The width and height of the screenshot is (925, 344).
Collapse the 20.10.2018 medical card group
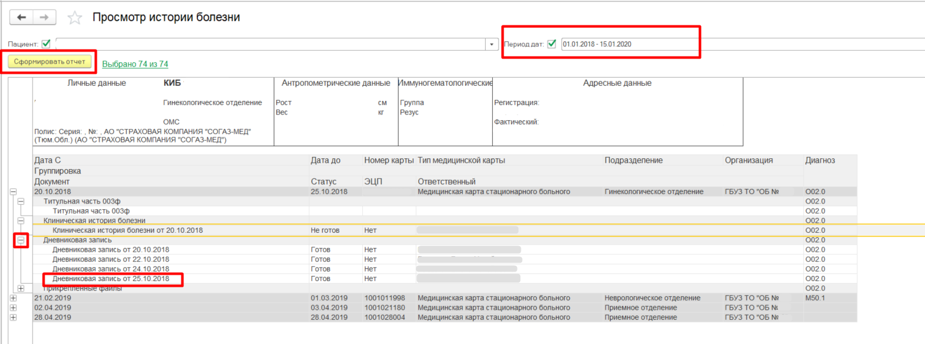(13, 191)
